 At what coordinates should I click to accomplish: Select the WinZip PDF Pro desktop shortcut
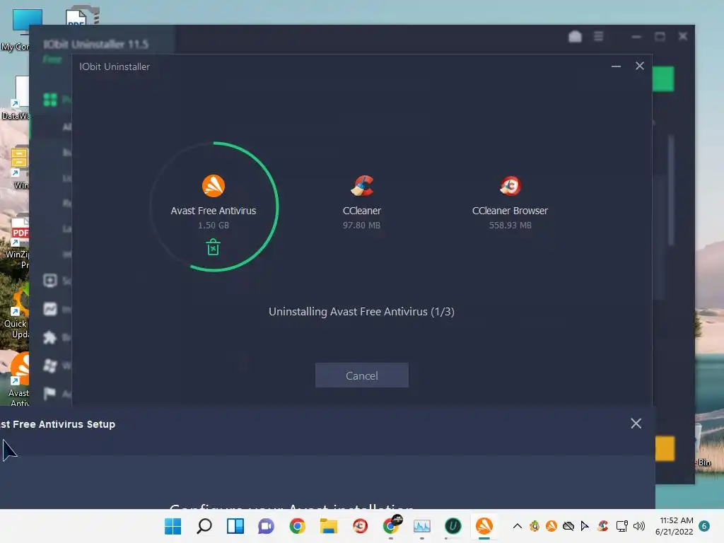coord(18,242)
